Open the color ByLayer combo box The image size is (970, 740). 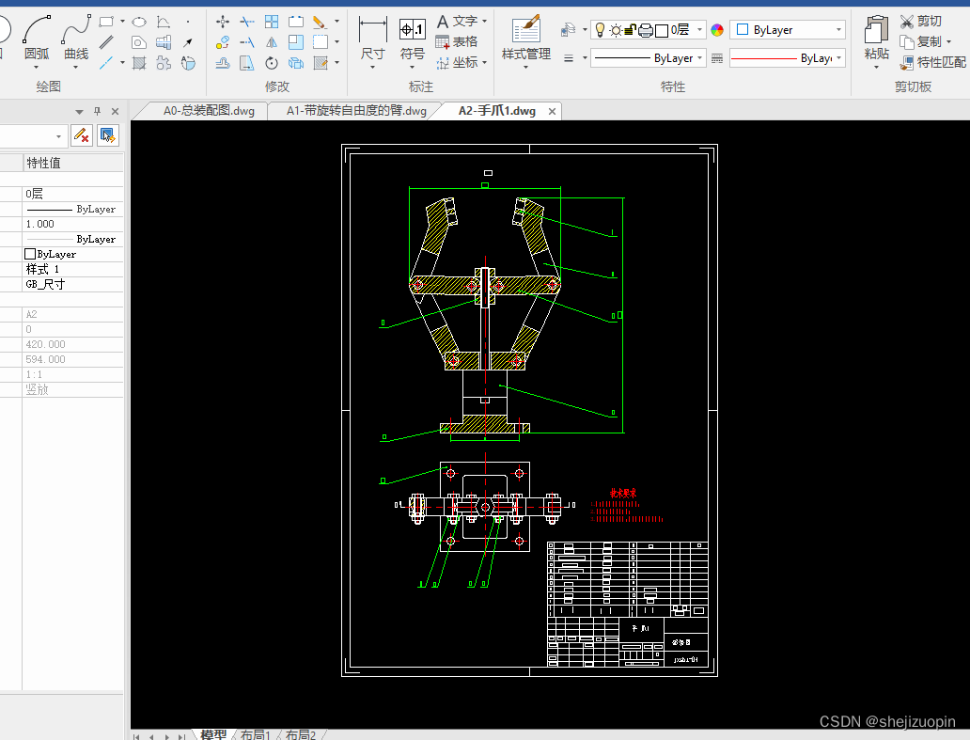coord(787,30)
